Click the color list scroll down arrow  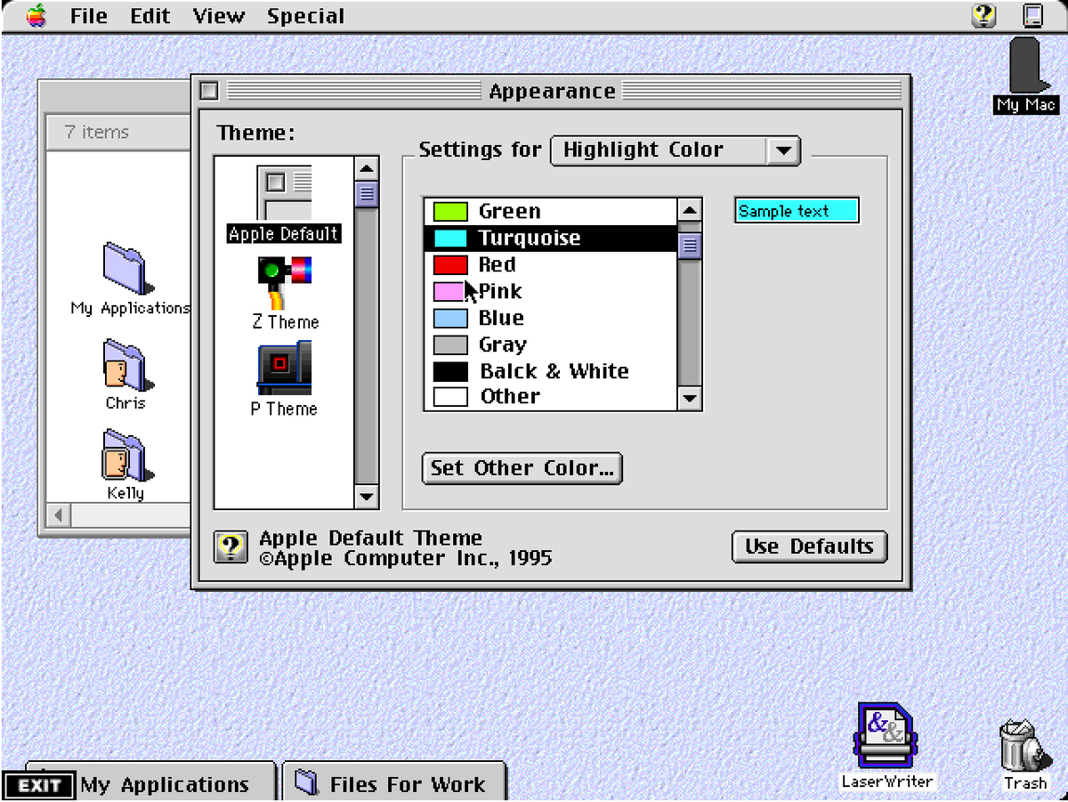tap(690, 399)
